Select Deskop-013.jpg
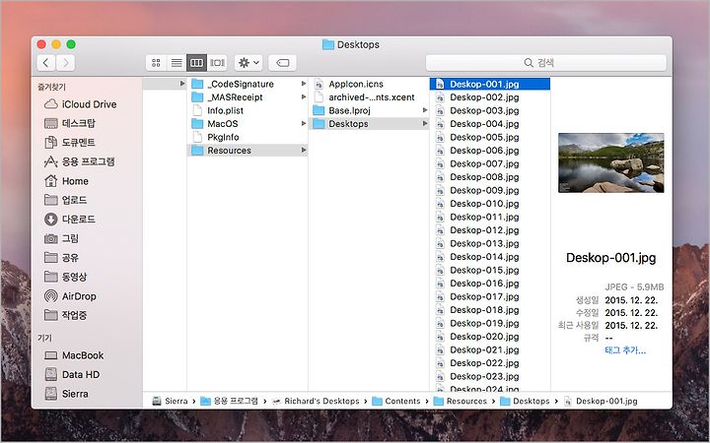The height and width of the screenshot is (443, 710). (490, 243)
